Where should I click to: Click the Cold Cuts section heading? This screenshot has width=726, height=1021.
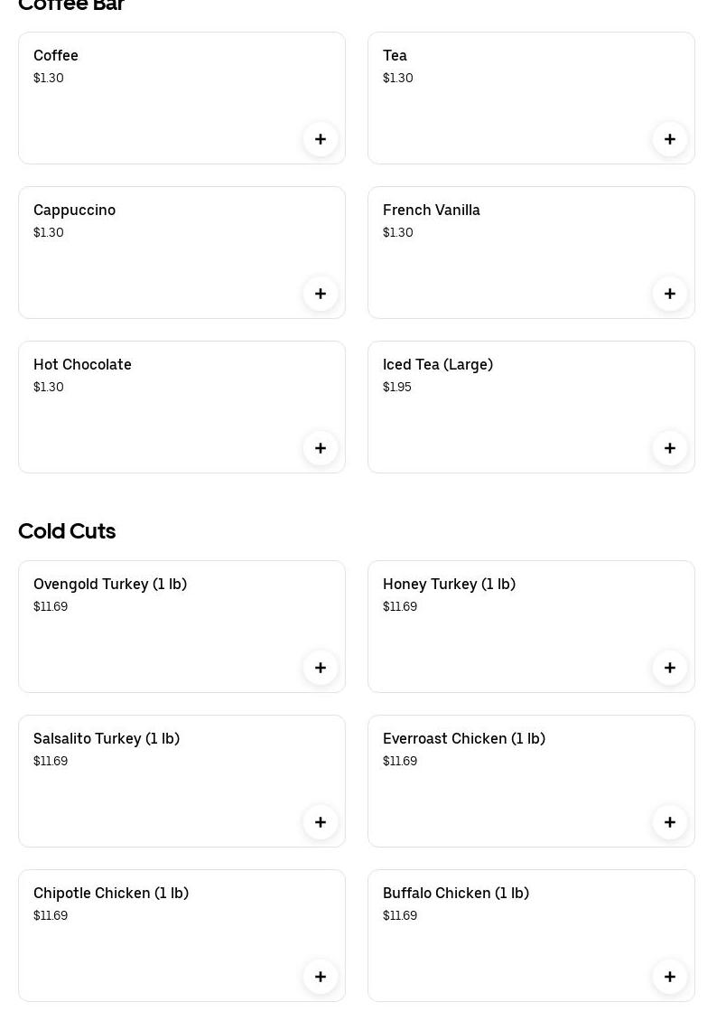(x=67, y=531)
